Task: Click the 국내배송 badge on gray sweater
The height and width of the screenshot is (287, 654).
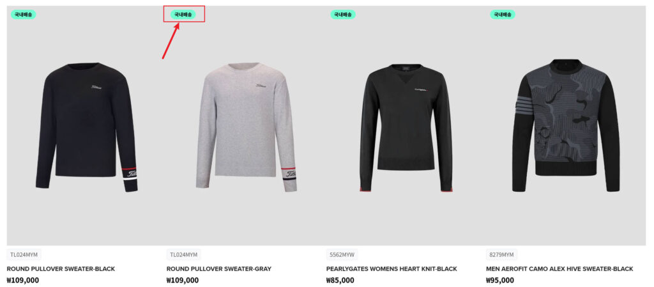Action: click(183, 15)
